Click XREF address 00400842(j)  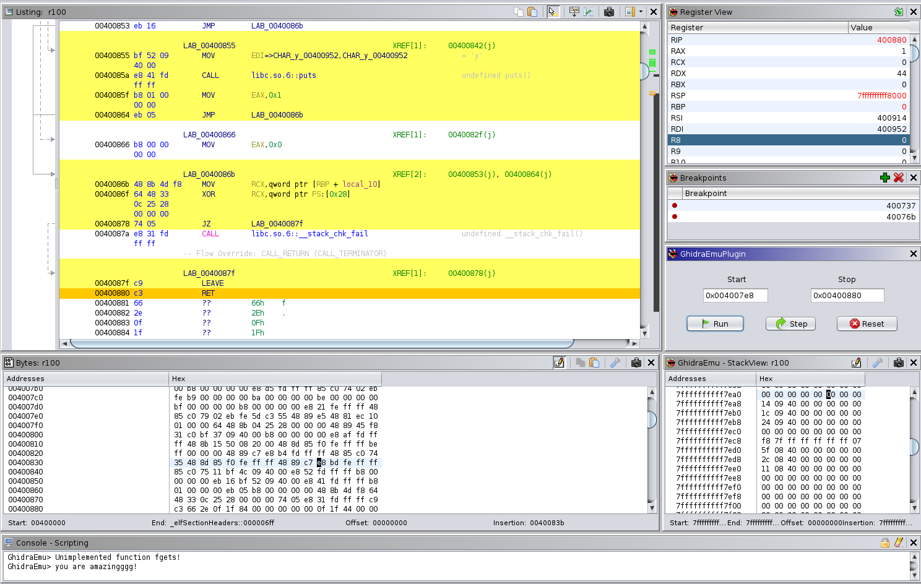(472, 46)
